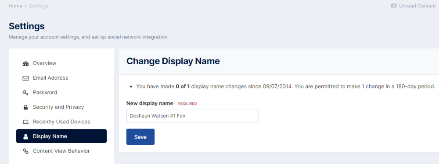
Task: Open Content View Behavior settings
Action: pyautogui.click(x=61, y=151)
